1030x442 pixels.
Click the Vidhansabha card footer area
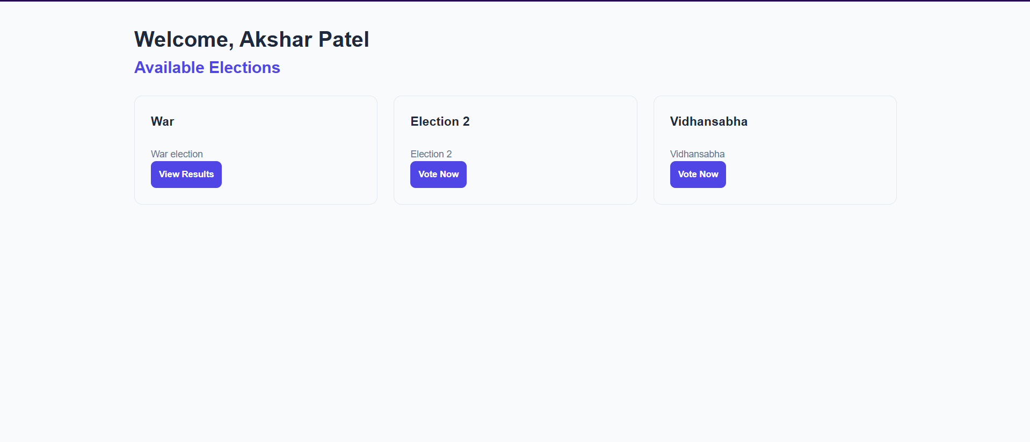(x=774, y=196)
